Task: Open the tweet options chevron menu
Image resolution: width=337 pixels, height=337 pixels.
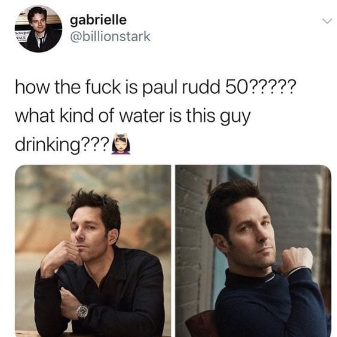Action: coord(327,21)
